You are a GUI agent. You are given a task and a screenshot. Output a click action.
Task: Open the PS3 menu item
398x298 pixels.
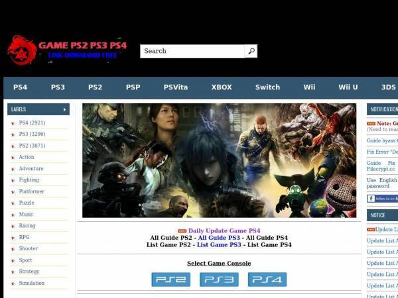58,87
